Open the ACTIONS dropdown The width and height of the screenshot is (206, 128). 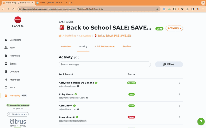174,28
